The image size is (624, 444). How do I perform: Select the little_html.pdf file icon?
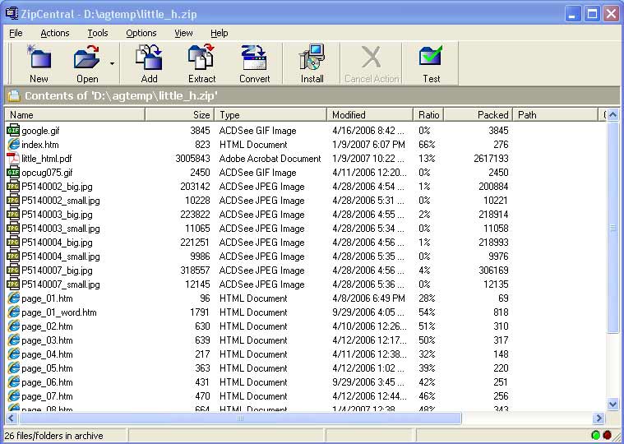pos(13,159)
